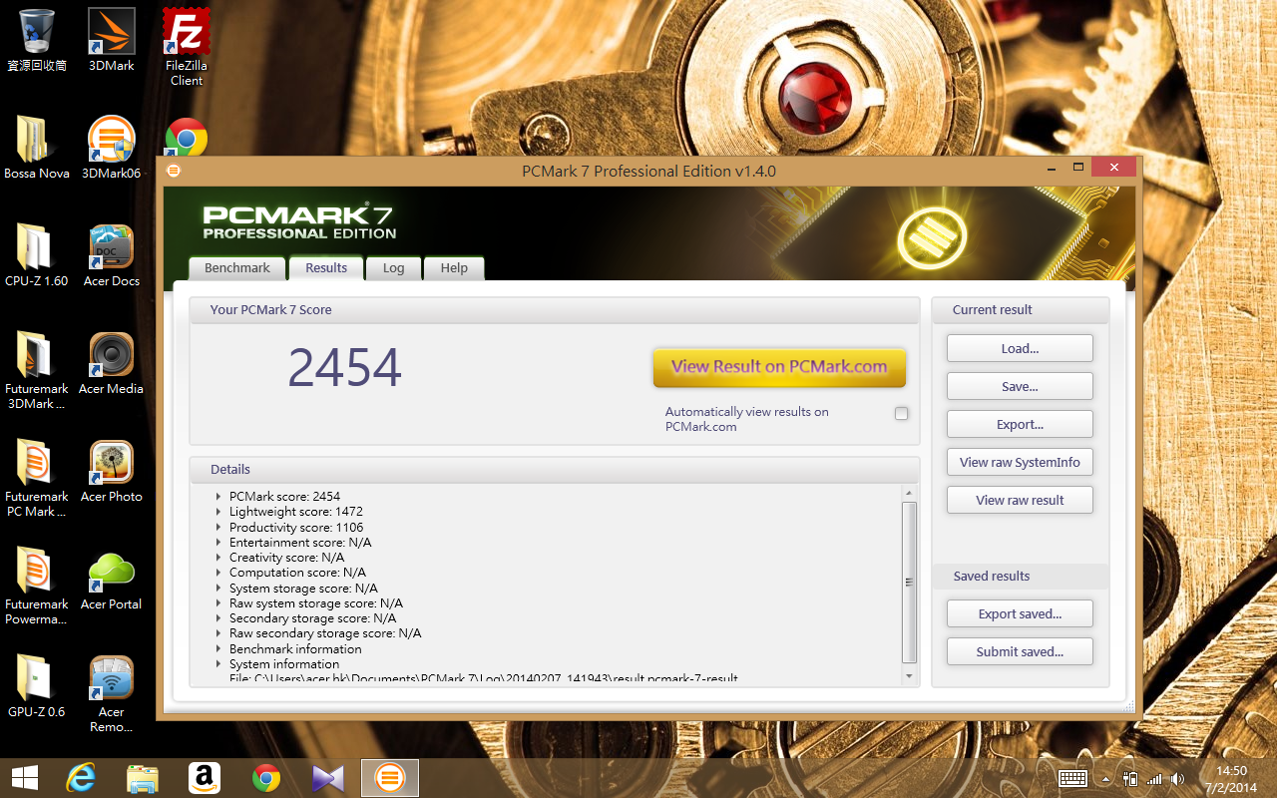
Task: Click the View raw SystemInfo button
Action: (x=1020, y=463)
